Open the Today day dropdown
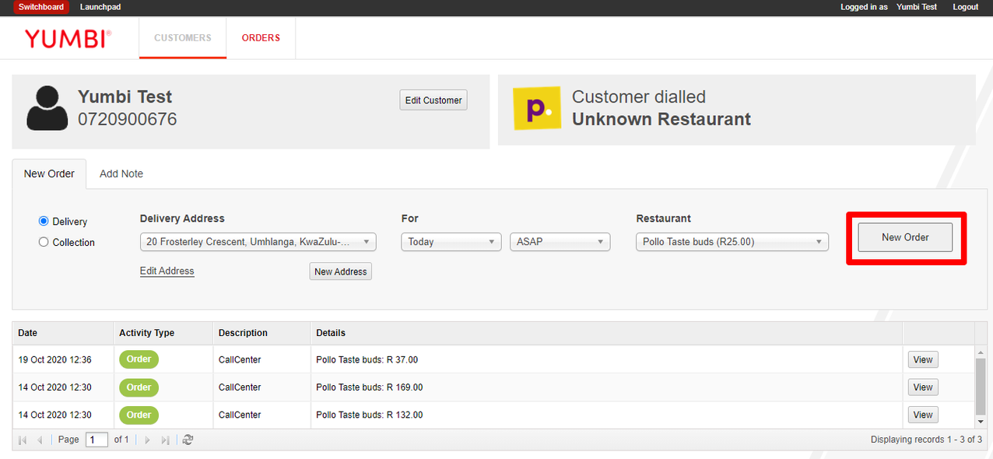Screen dimensions: 993x459 tap(451, 242)
